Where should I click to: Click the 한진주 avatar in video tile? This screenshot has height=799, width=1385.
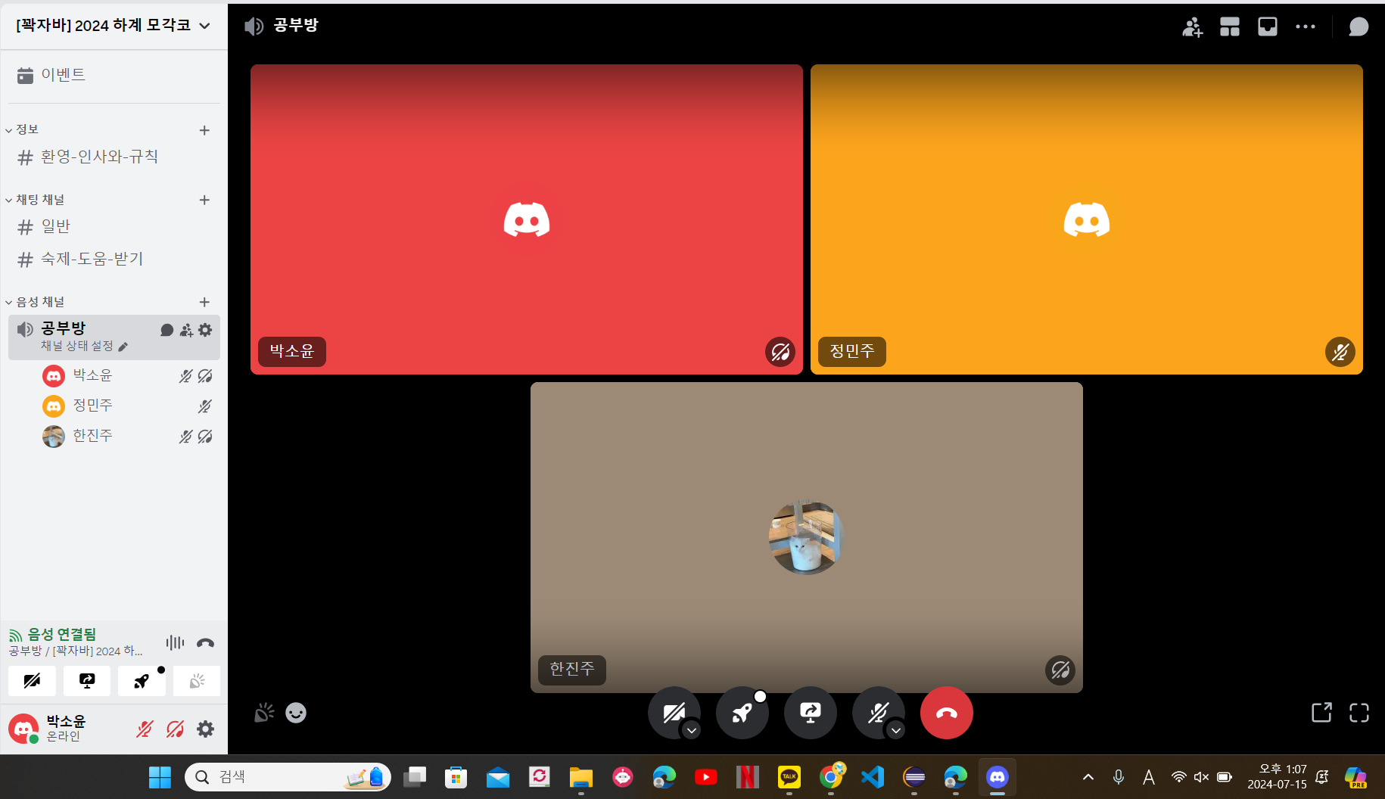click(x=807, y=538)
